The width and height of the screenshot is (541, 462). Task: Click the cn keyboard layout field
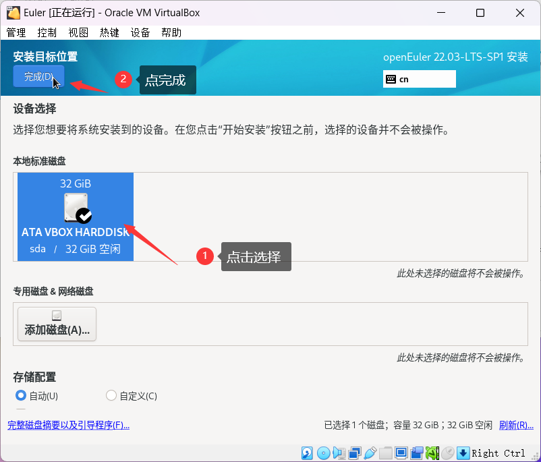point(419,79)
